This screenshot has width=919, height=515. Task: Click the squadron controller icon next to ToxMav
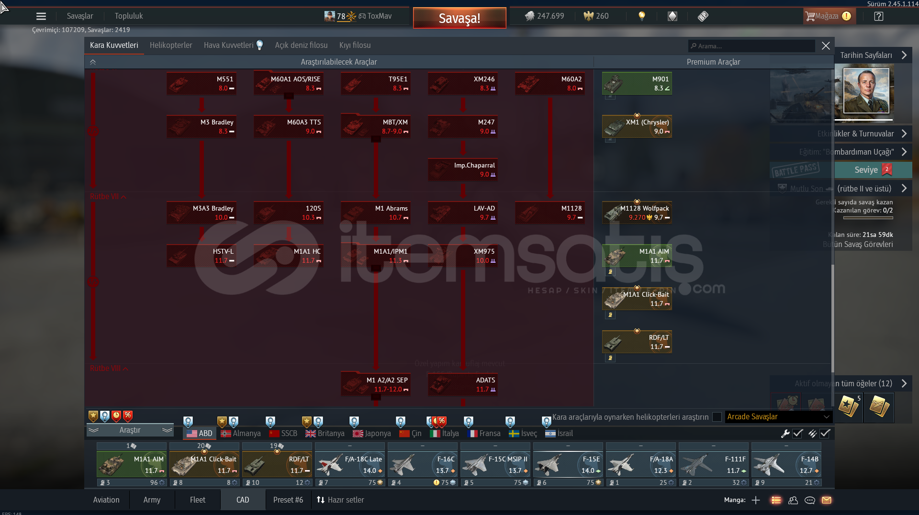pyautogui.click(x=362, y=16)
